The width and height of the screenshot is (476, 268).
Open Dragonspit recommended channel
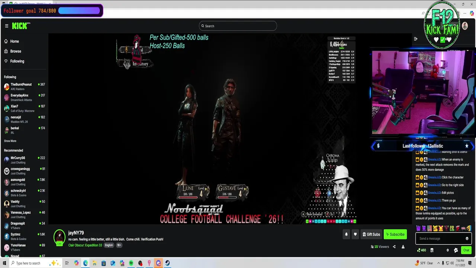pyautogui.click(x=24, y=225)
